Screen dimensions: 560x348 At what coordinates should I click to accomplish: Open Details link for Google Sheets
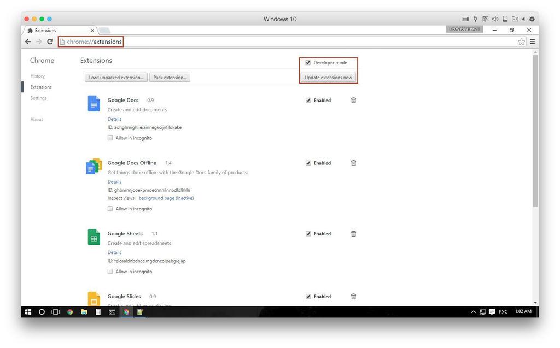[114, 252]
